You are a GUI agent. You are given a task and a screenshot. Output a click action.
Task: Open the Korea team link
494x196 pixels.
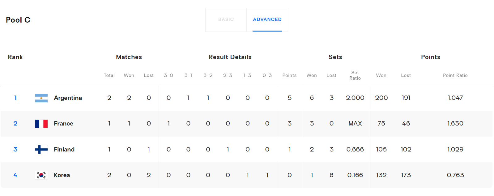62,175
